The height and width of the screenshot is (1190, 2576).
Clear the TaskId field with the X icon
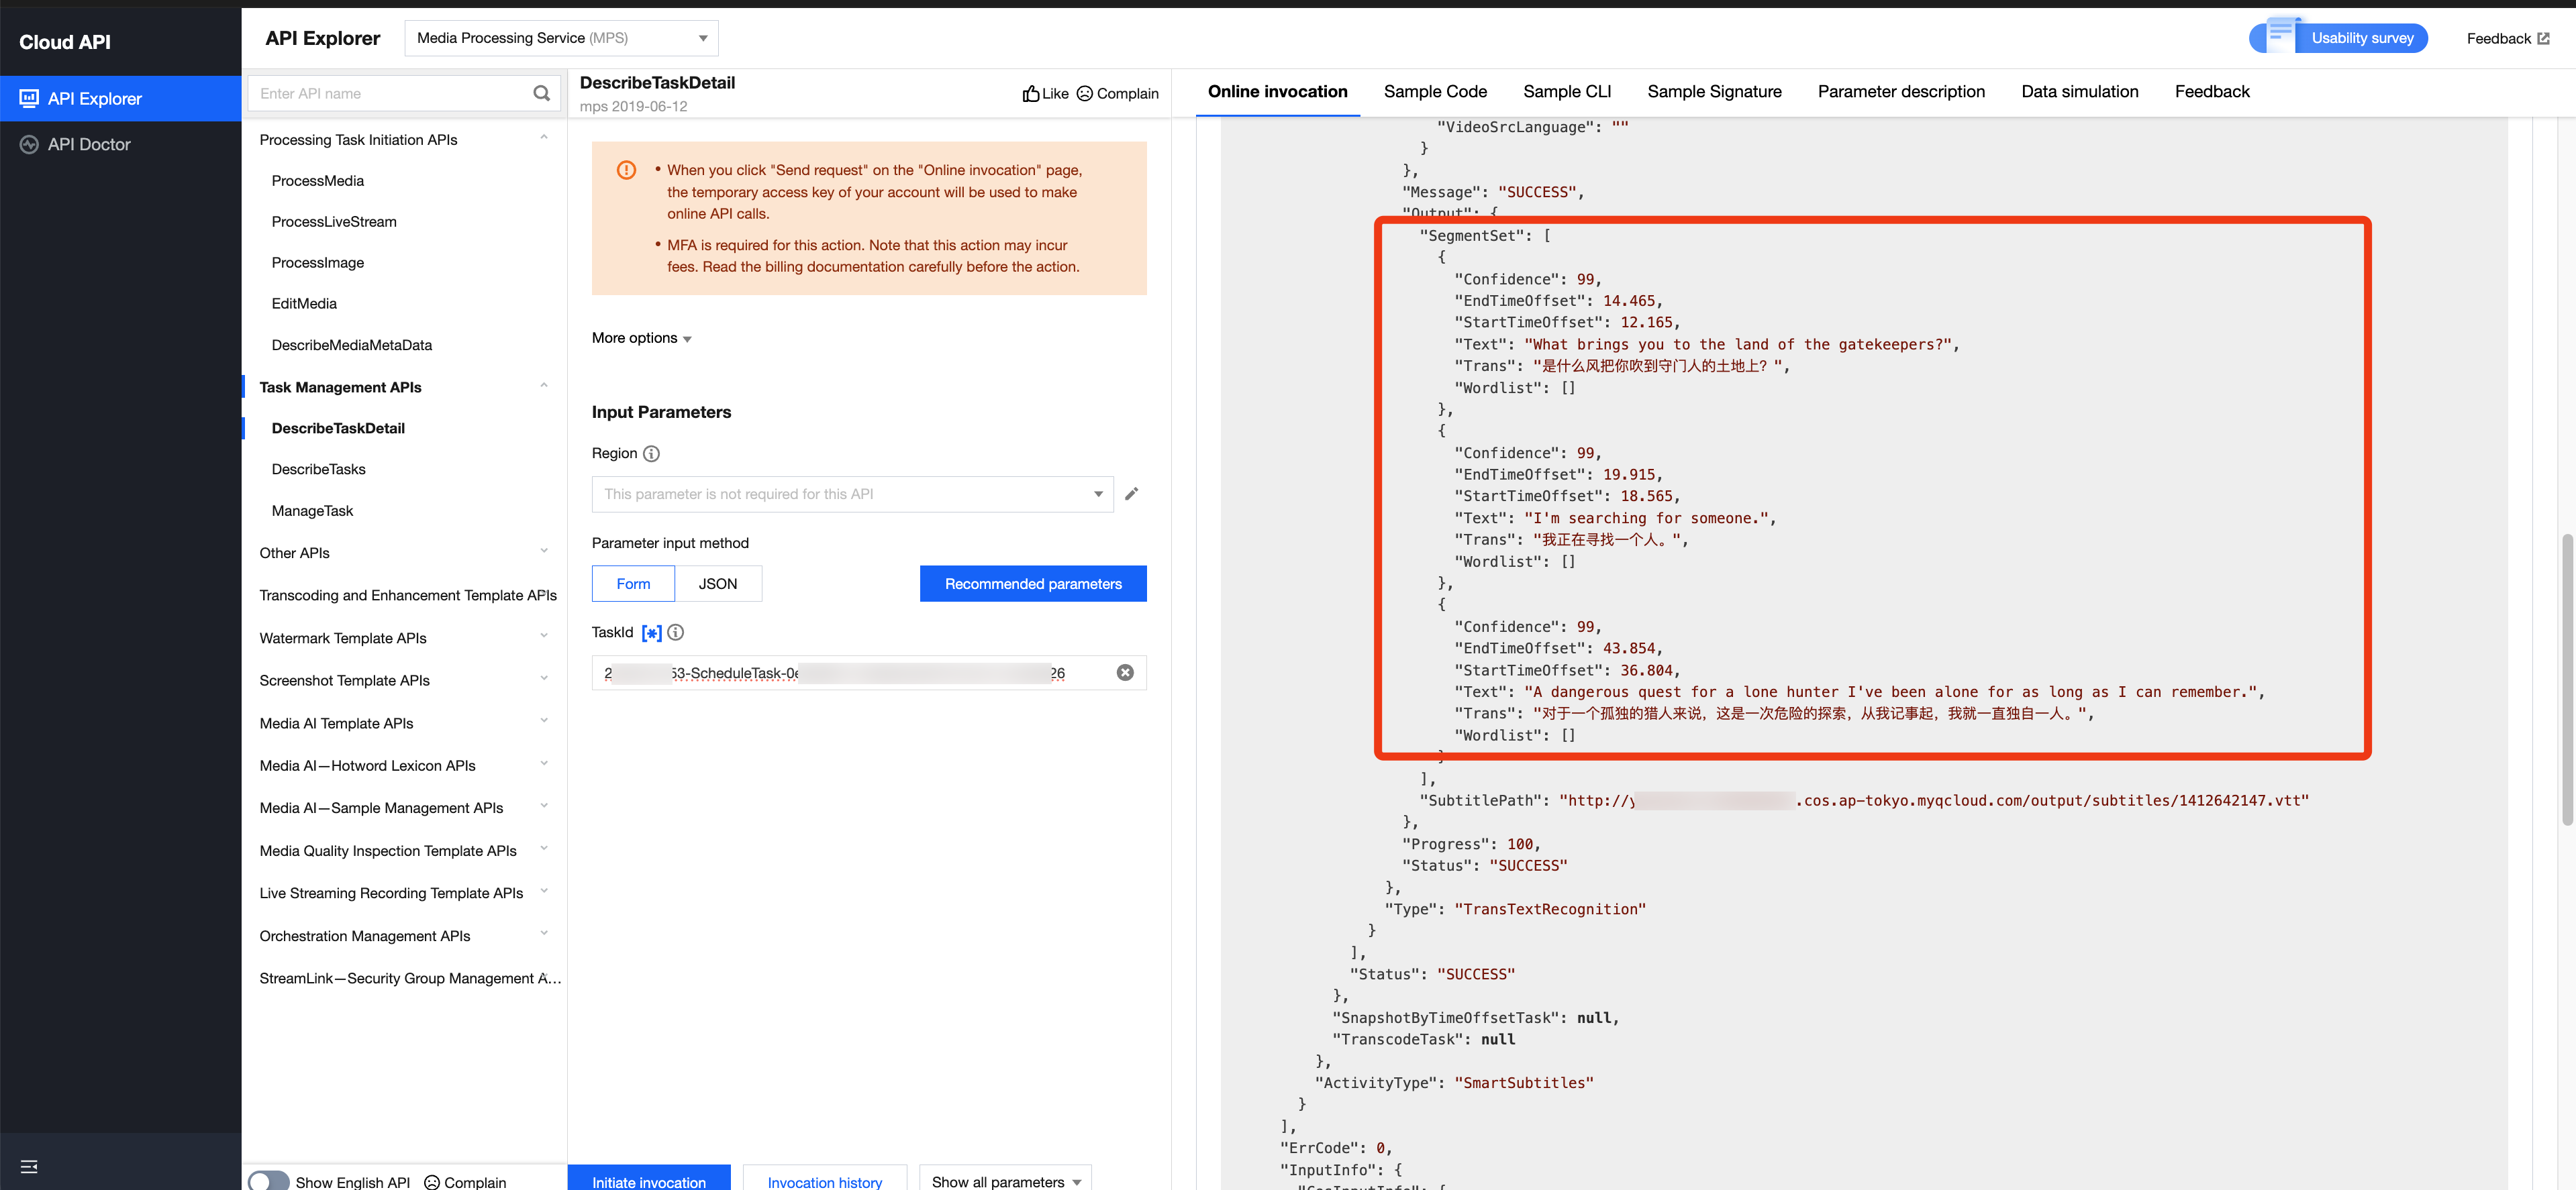coord(1124,672)
